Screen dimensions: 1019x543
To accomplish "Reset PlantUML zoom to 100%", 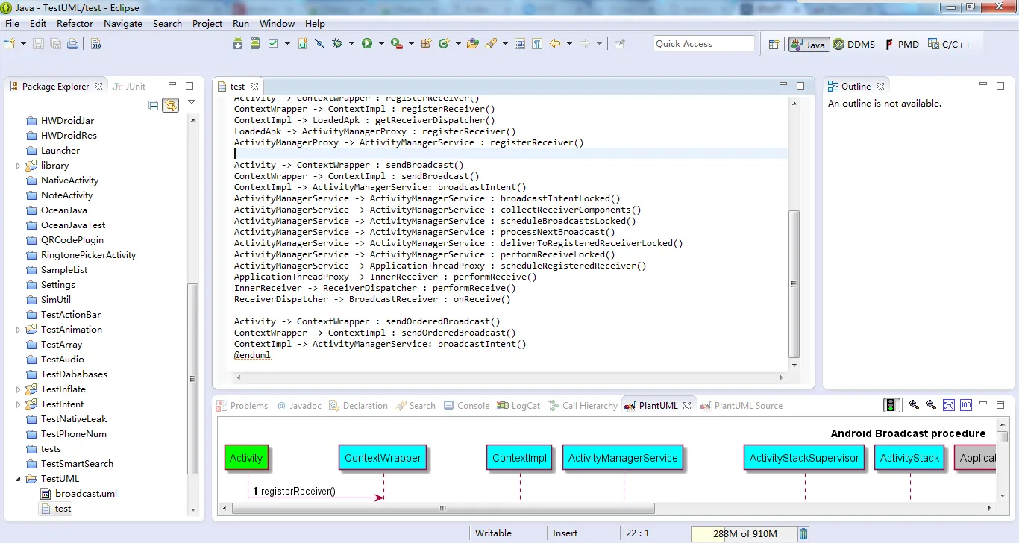I will tap(966, 405).
